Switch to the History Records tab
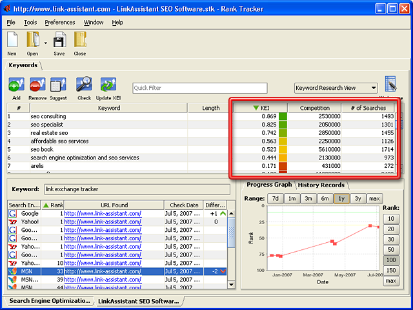Viewport: 413px width, 310px height. (x=321, y=185)
